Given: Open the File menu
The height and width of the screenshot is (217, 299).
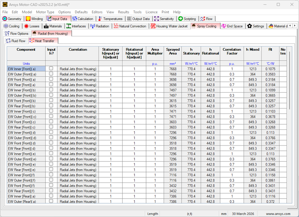Looking at the screenshot, I should (x=5, y=12).
